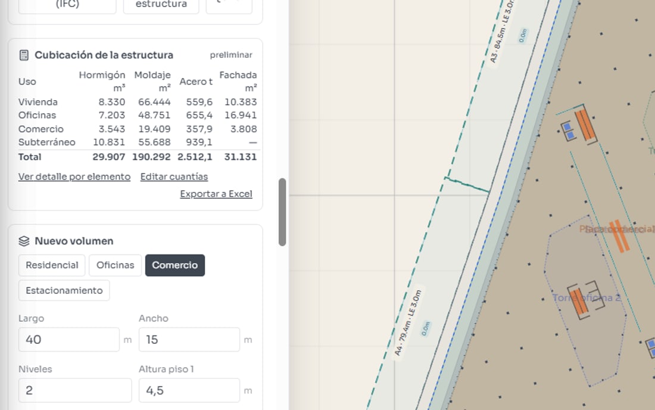Image resolution: width=655 pixels, height=410 pixels.
Task: Click the button ending in (IFC)
Action: coord(67,5)
